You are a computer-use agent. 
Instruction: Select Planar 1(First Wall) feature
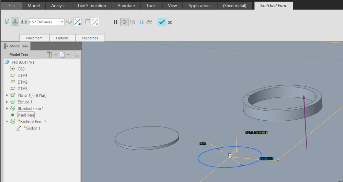32,95
